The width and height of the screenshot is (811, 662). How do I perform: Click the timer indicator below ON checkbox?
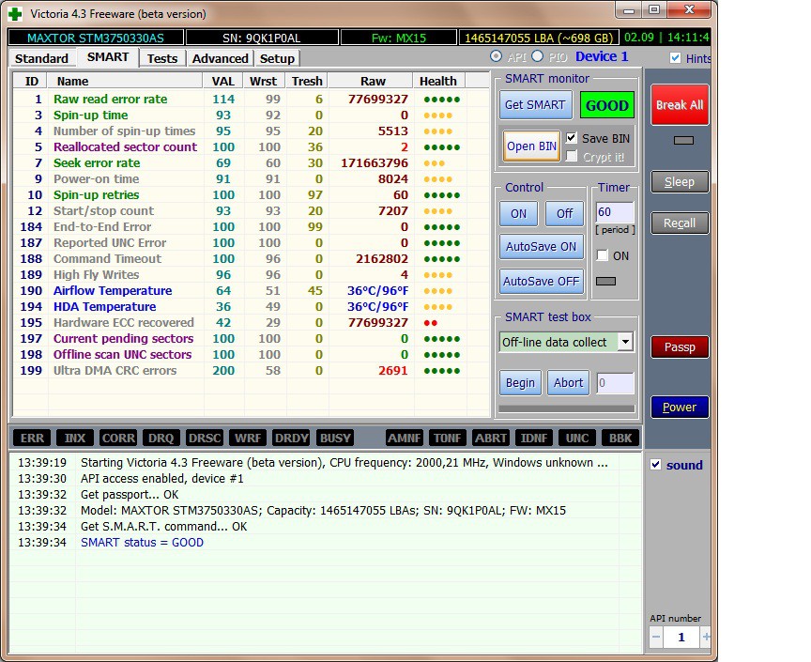click(x=605, y=281)
